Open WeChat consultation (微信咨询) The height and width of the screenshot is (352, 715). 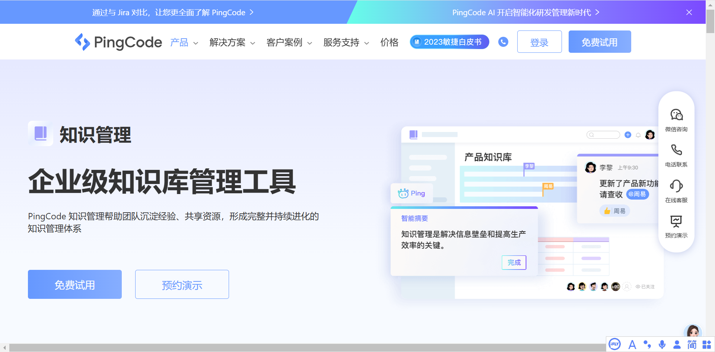[x=676, y=120]
